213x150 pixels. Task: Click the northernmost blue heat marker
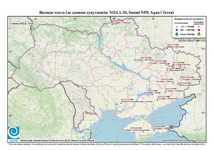[x=112, y=24]
